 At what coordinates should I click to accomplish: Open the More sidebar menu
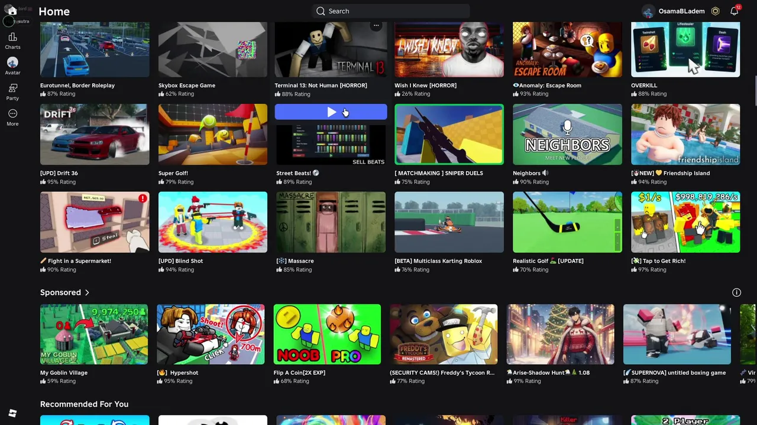click(12, 117)
